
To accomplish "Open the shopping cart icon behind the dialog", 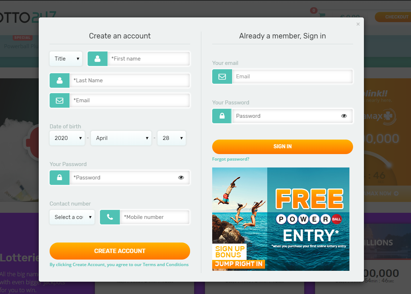I will tap(322, 15).
